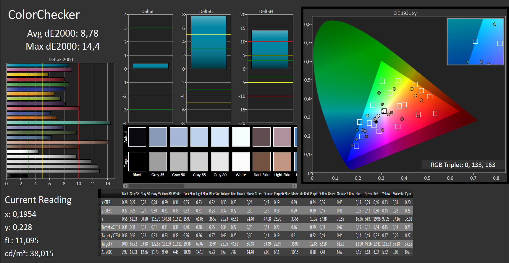Click the 'Max dE2000: 14,4' text
This screenshot has height=263, width=509.
point(63,46)
